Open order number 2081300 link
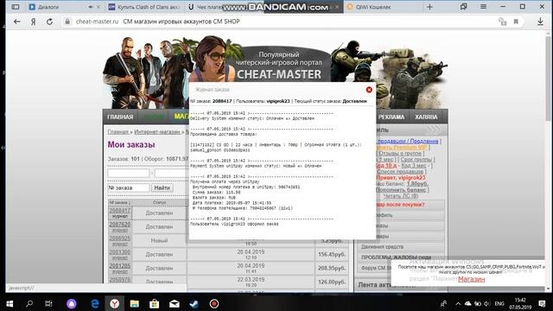The image size is (553, 311). click(x=120, y=251)
